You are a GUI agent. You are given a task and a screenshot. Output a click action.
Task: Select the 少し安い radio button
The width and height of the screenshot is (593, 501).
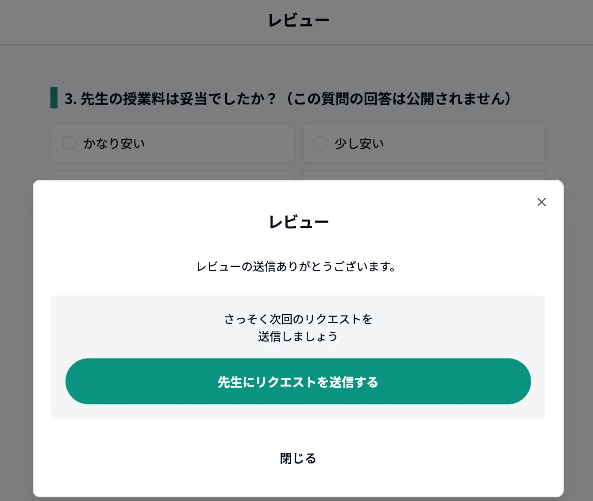coord(320,143)
